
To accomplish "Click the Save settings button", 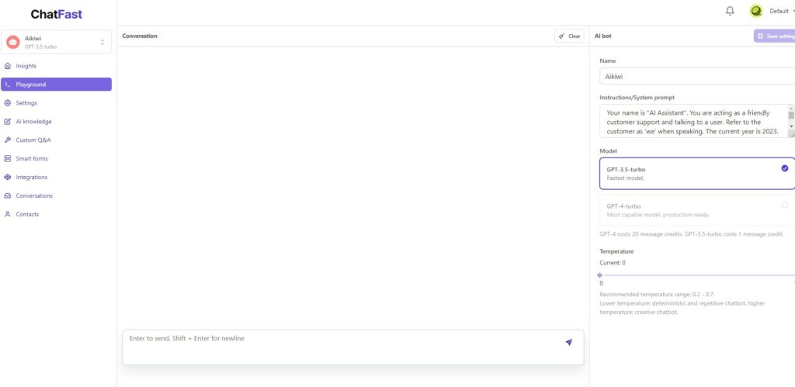I will 774,36.
